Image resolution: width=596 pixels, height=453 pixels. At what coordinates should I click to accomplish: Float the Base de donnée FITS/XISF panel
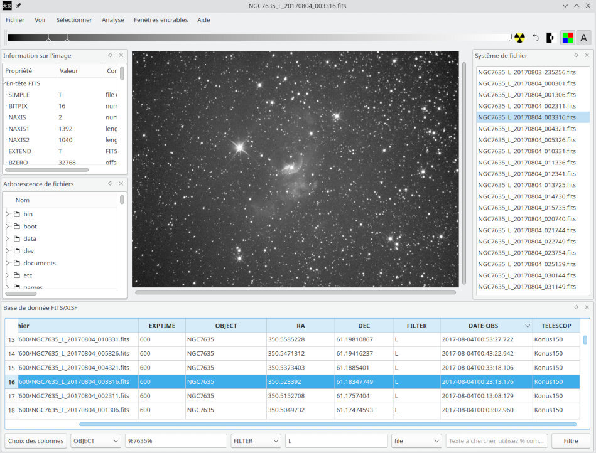pyautogui.click(x=576, y=307)
